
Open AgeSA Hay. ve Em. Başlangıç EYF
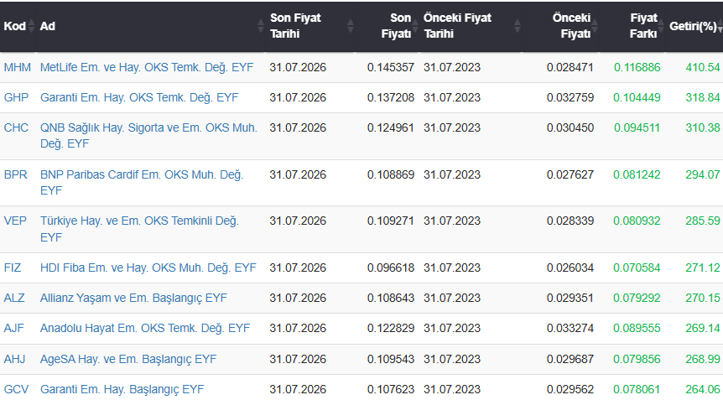[x=128, y=359]
